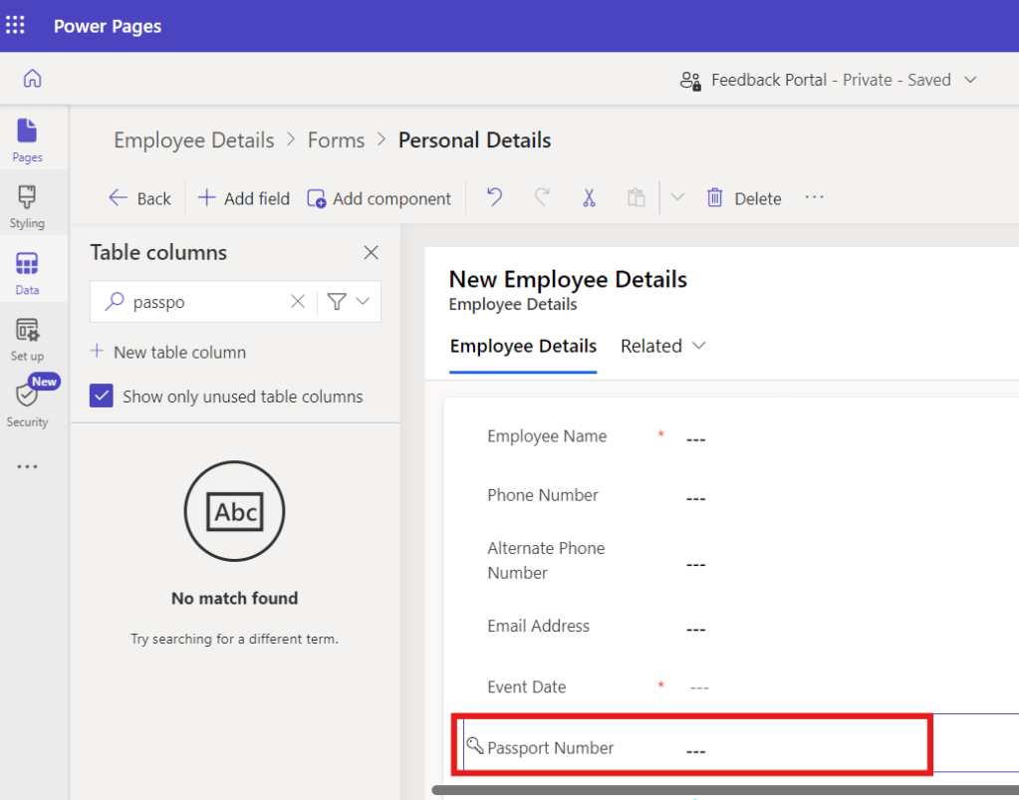Open the Pages workspace
Screen dimensions: 1019x800
coord(27,139)
